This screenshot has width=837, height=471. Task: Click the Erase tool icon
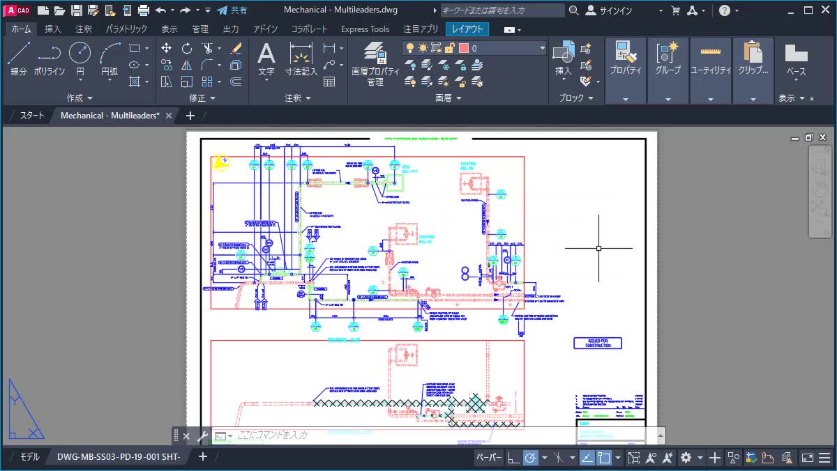click(236, 48)
